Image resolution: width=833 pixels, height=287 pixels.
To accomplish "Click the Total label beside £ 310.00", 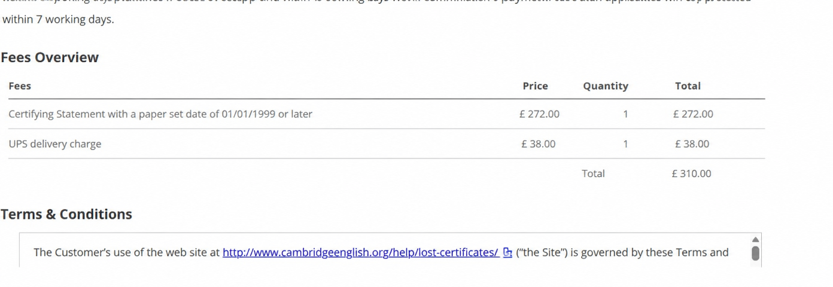I will coord(593,174).
